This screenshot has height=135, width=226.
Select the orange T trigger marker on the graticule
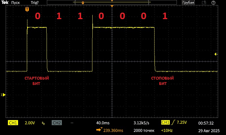(x=27, y=9)
